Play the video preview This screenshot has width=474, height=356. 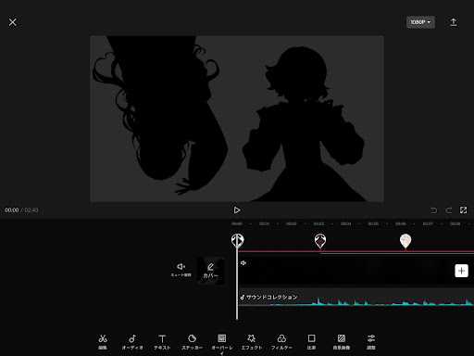[x=237, y=210]
